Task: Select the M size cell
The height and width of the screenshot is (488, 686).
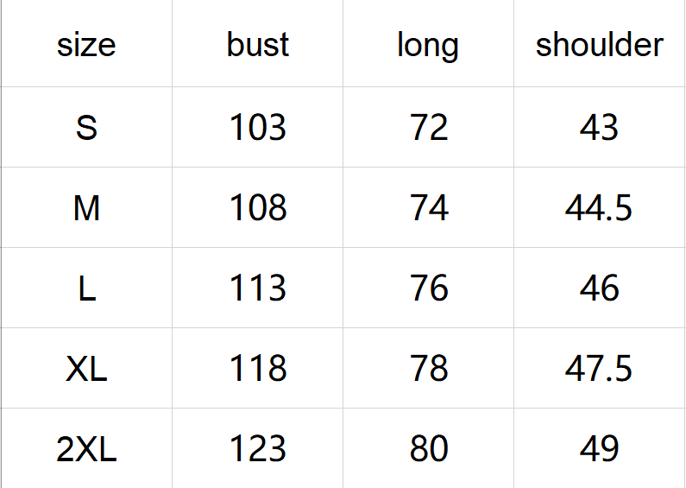Action: point(86,208)
